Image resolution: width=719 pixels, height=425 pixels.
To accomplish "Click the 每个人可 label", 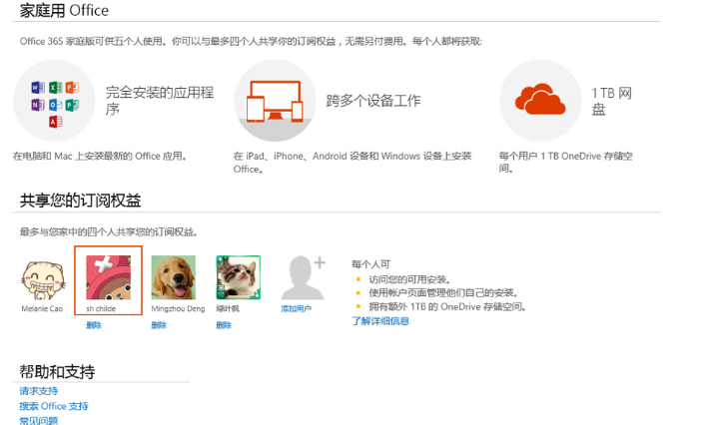I will 370,264.
